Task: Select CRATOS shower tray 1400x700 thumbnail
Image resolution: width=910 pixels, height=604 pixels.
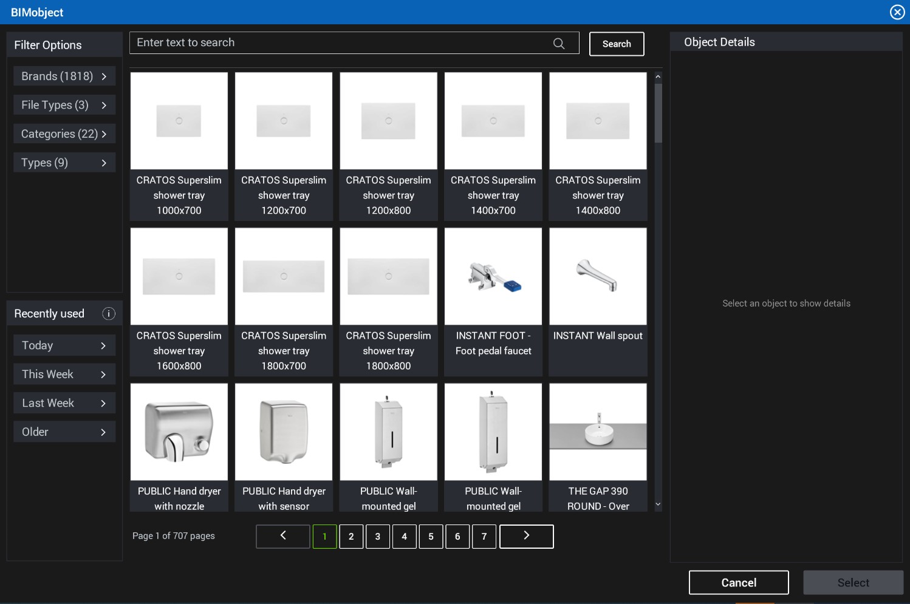Action: (493, 121)
